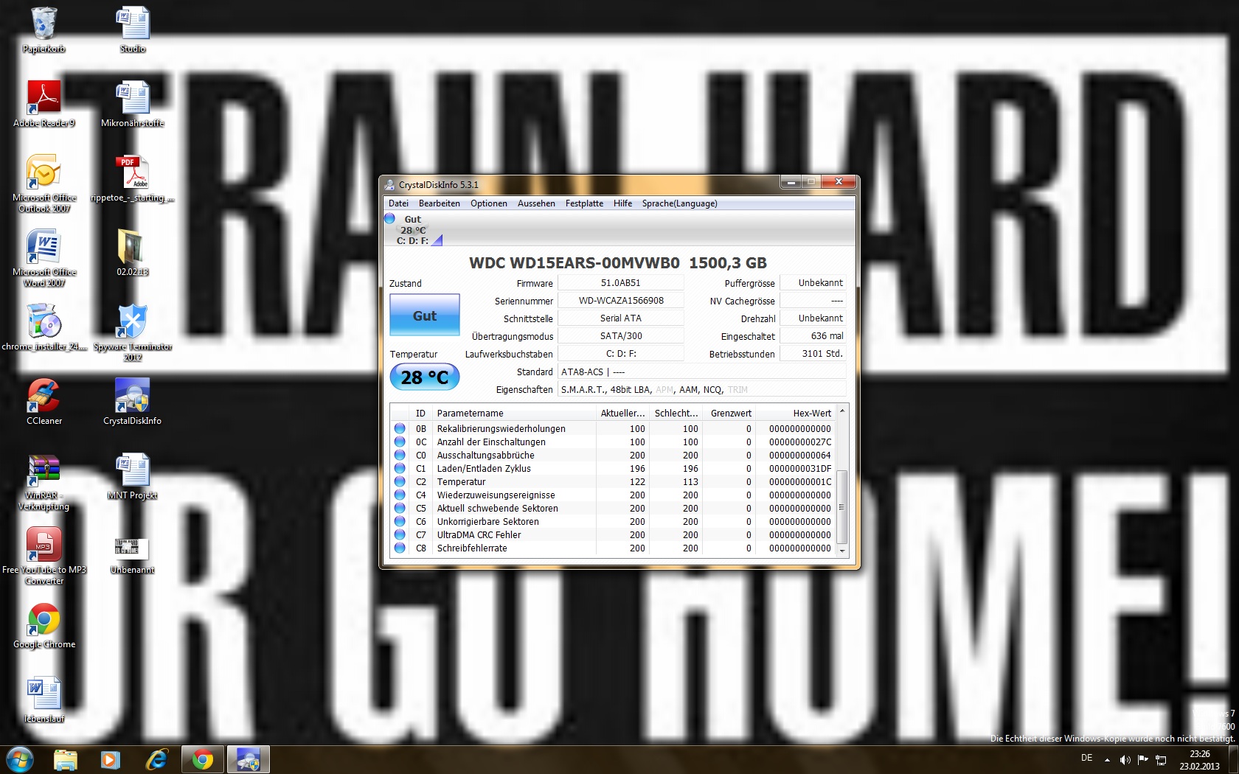Select the Aktuell schwebende Sektoren row
Viewport: 1239px width, 774px height.
point(614,509)
